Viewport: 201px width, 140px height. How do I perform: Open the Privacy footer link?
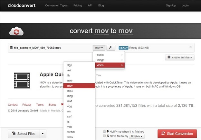27,105
